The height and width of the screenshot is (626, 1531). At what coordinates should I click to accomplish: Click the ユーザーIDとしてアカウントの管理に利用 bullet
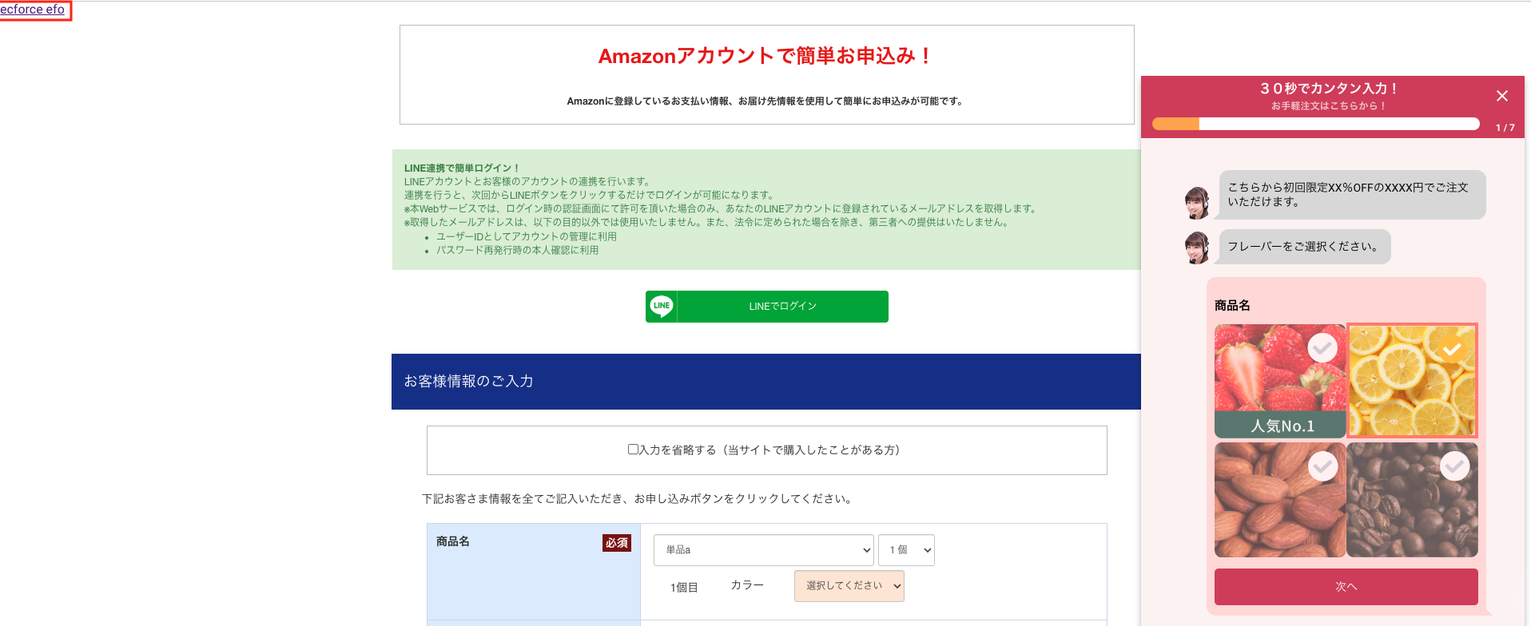(527, 236)
